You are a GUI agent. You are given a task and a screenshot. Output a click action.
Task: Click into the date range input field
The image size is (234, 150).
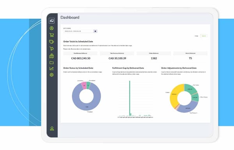(78, 31)
